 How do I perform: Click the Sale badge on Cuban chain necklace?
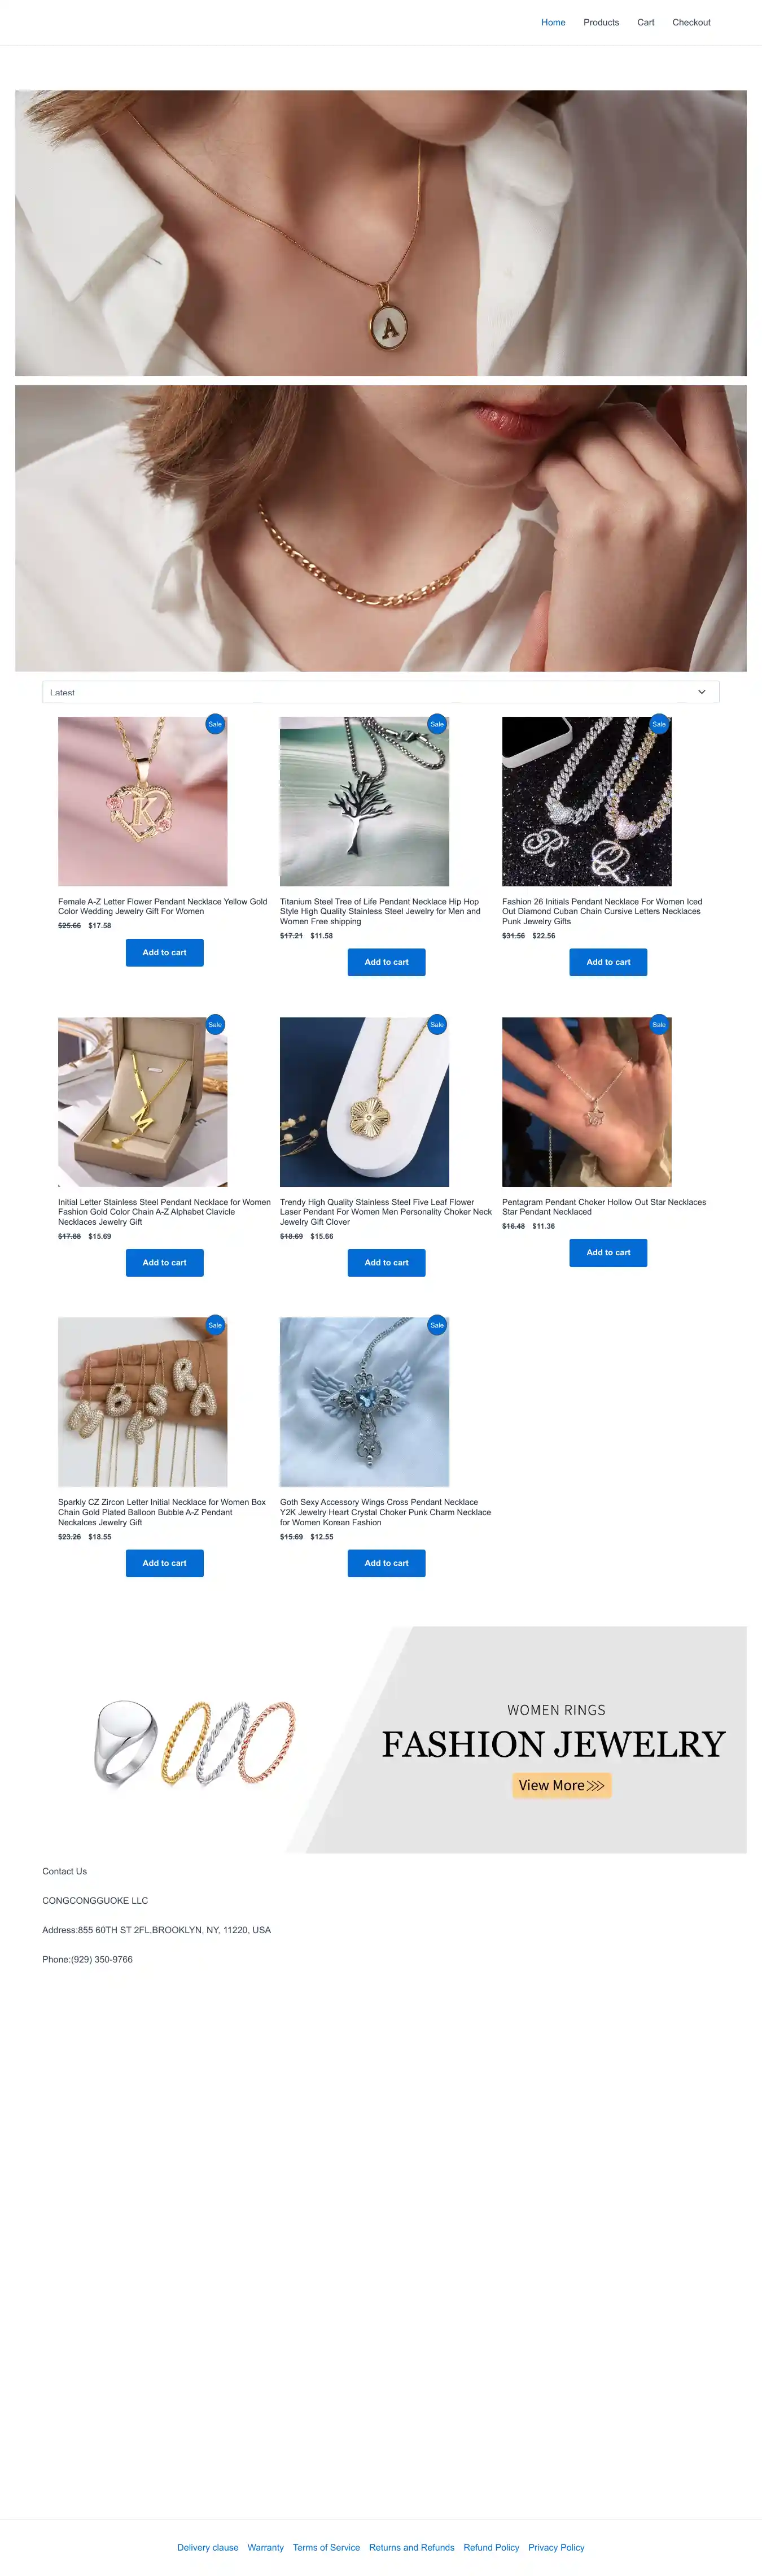click(659, 724)
